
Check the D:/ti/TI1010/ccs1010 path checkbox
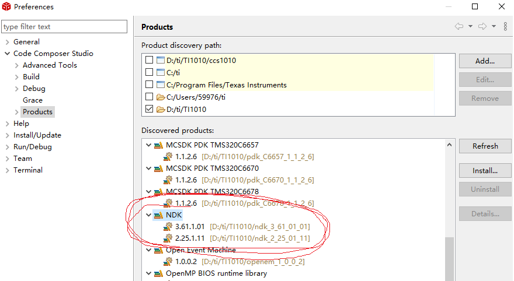[149, 60]
